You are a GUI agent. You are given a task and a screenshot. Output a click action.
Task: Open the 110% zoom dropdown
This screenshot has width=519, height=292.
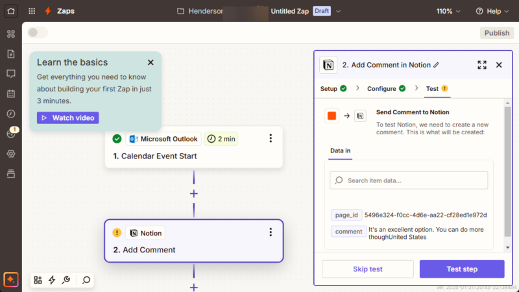448,11
